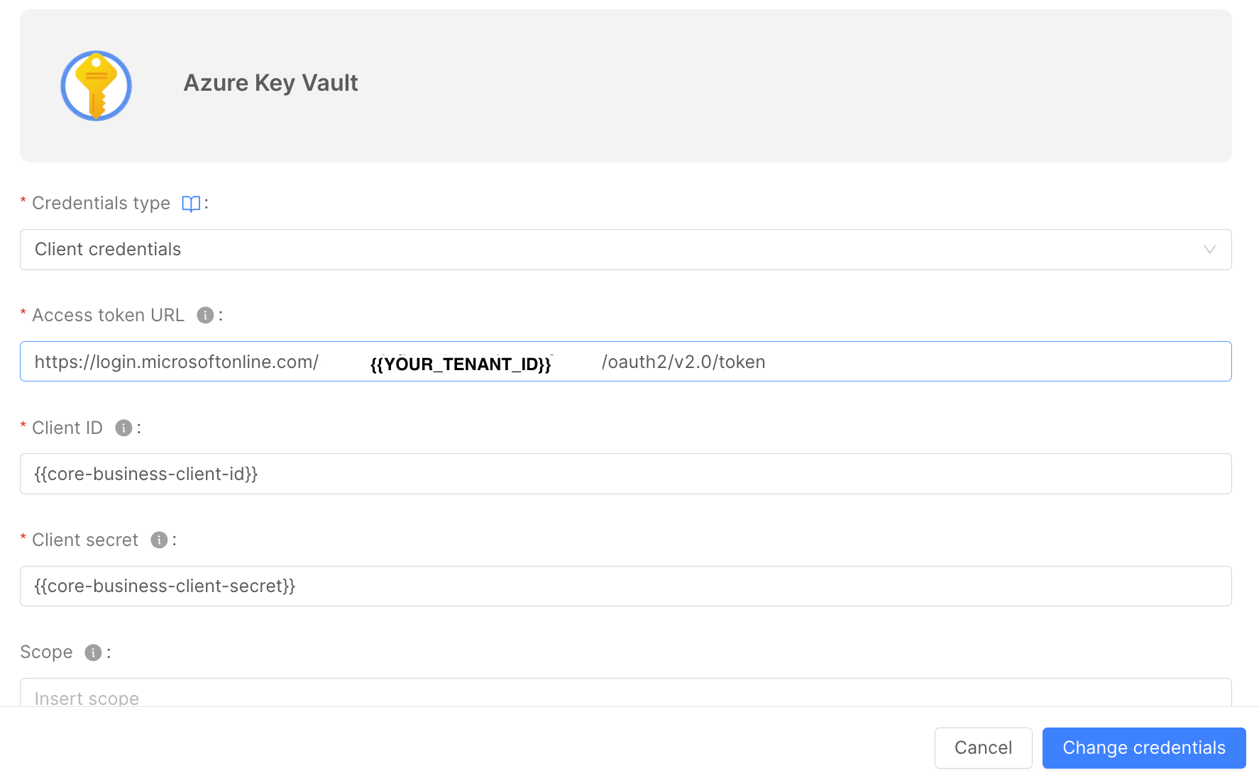Screen dimensions: 1259x780
Task: Select the {{YOUR_TENANT_ID}} placeholder text
Action: point(462,363)
